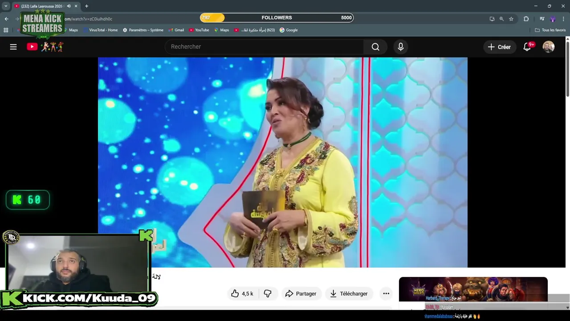The image size is (570, 321).
Task: Open the Chrome profile avatar
Action: [553, 19]
